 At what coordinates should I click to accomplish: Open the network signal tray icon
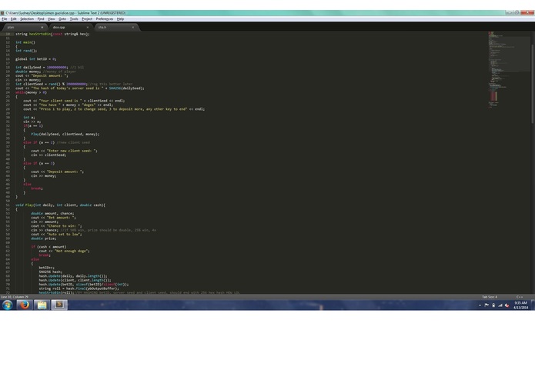pos(500,305)
